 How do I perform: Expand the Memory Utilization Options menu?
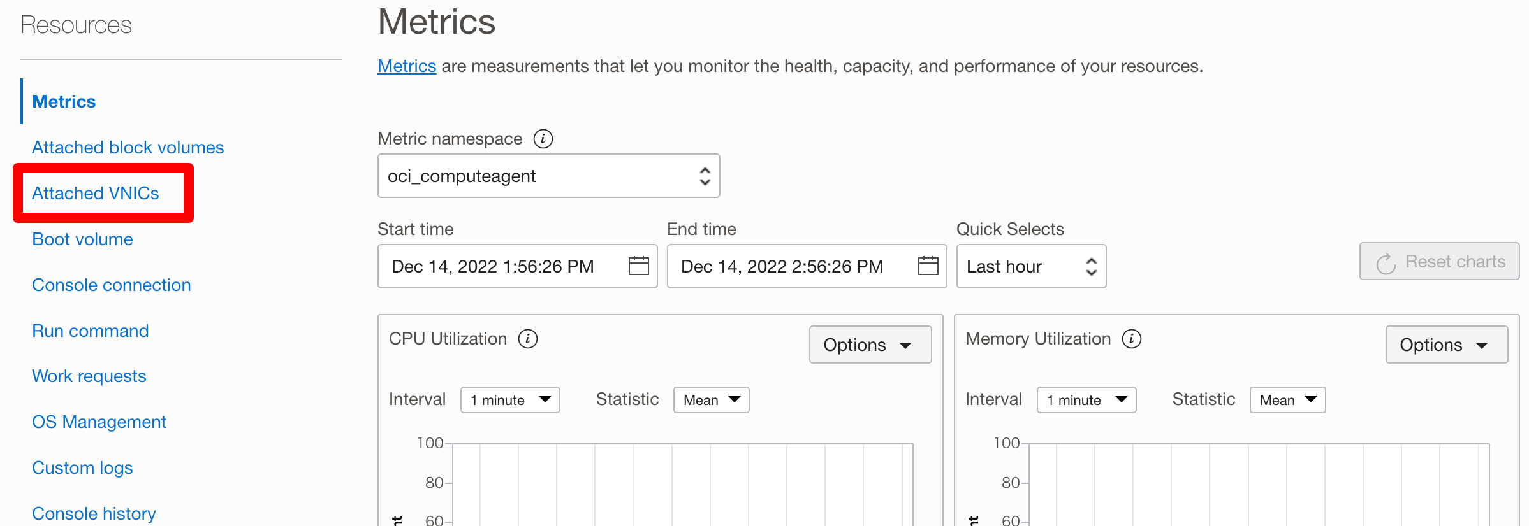(1446, 345)
